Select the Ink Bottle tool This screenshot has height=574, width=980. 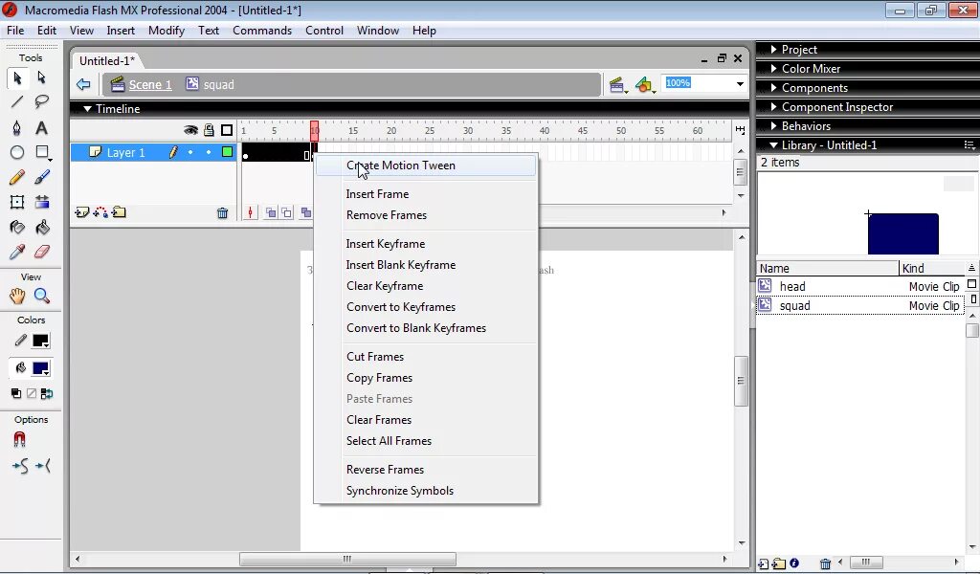17,228
